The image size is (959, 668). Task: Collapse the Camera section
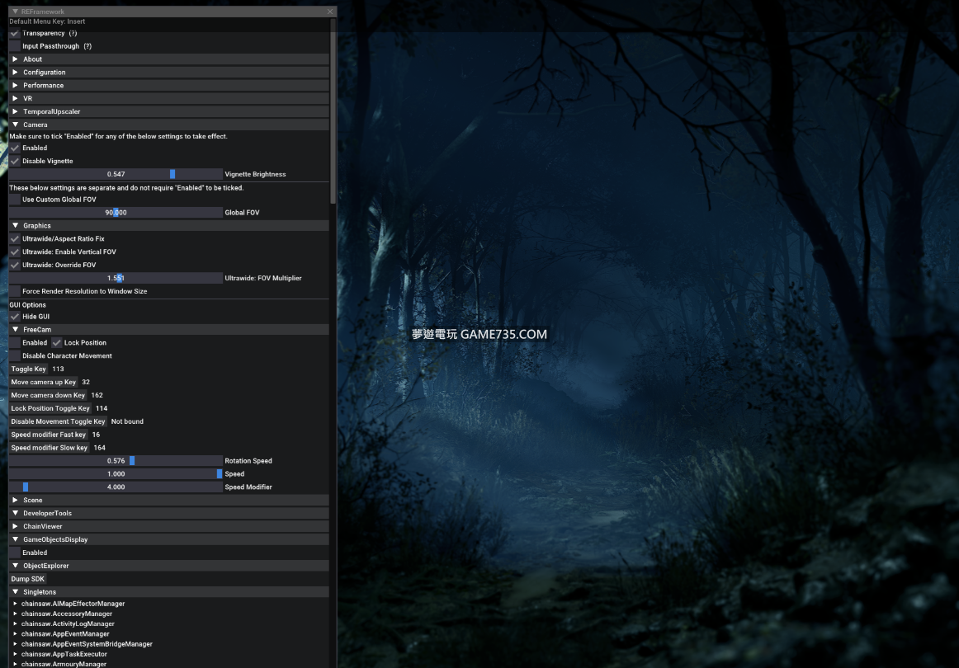35,125
